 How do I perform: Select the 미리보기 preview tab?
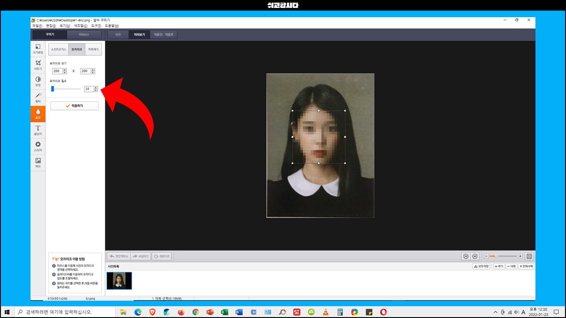[x=139, y=34]
